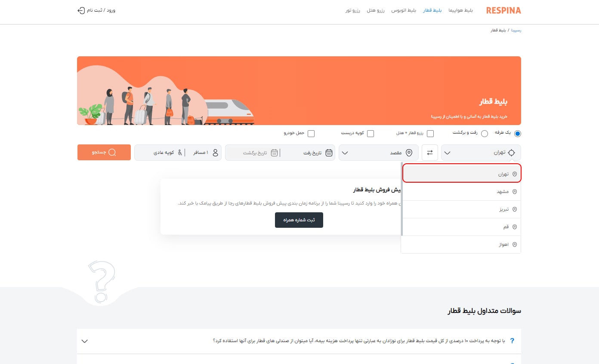599x364 pixels.
Task: Click the swap origin and destination arrows icon
Action: tap(429, 153)
